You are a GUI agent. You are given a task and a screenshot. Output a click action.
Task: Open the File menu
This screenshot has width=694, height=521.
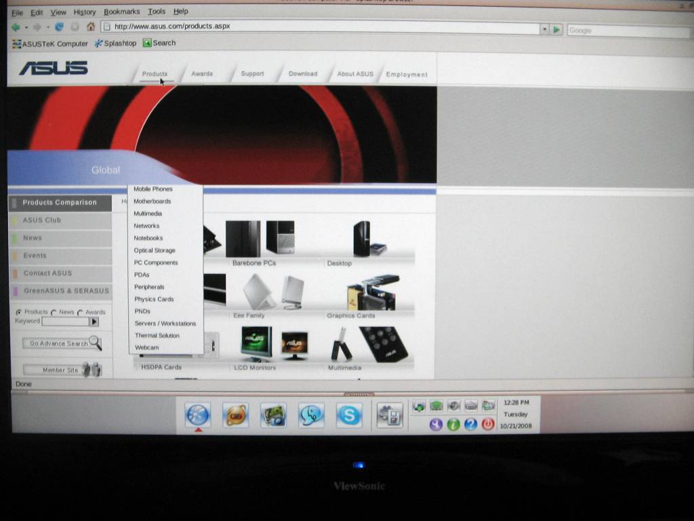point(17,13)
